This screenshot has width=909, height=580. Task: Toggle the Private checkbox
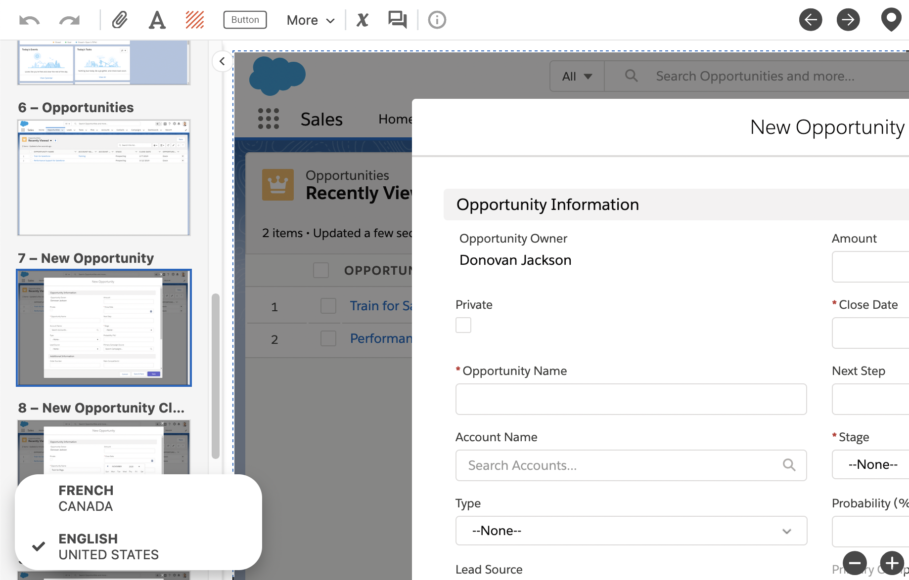(x=463, y=325)
